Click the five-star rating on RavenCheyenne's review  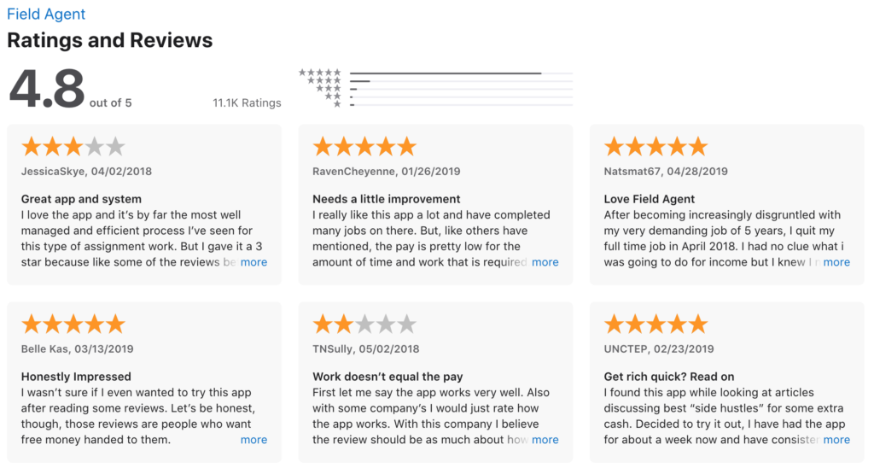pyautogui.click(x=364, y=147)
